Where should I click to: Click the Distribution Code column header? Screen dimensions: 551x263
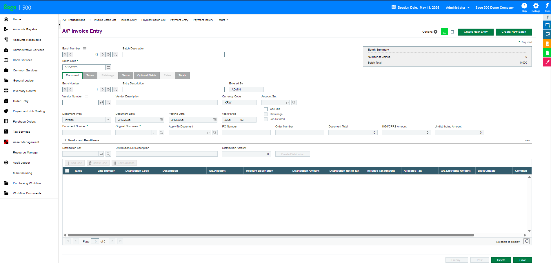click(141, 171)
